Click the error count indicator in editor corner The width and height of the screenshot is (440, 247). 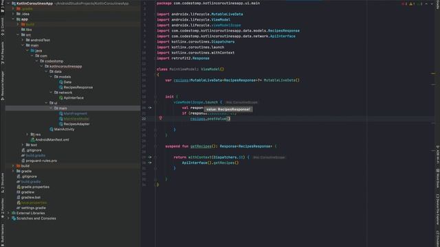tap(404, 3)
